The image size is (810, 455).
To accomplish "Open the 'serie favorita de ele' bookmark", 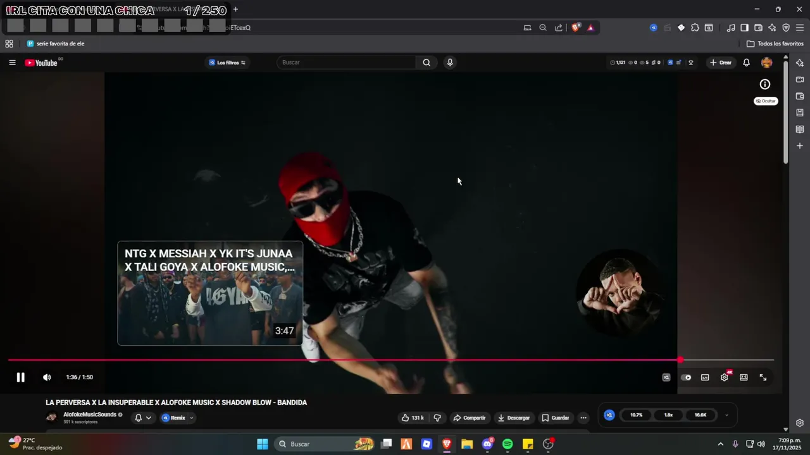I will coord(56,44).
